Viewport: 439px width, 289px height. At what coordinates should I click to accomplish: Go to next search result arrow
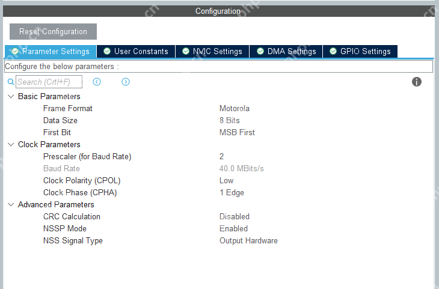pos(126,82)
